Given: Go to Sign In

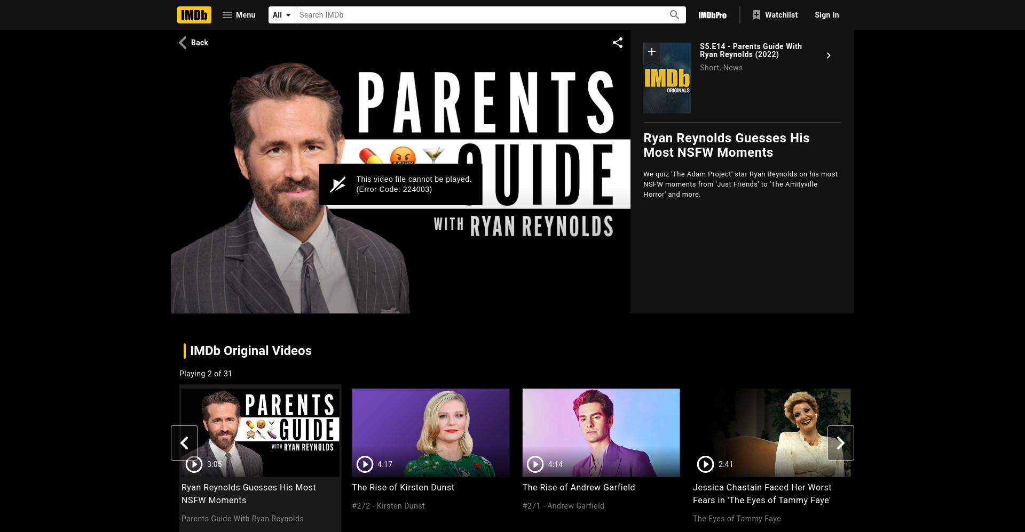Looking at the screenshot, I should [x=827, y=15].
